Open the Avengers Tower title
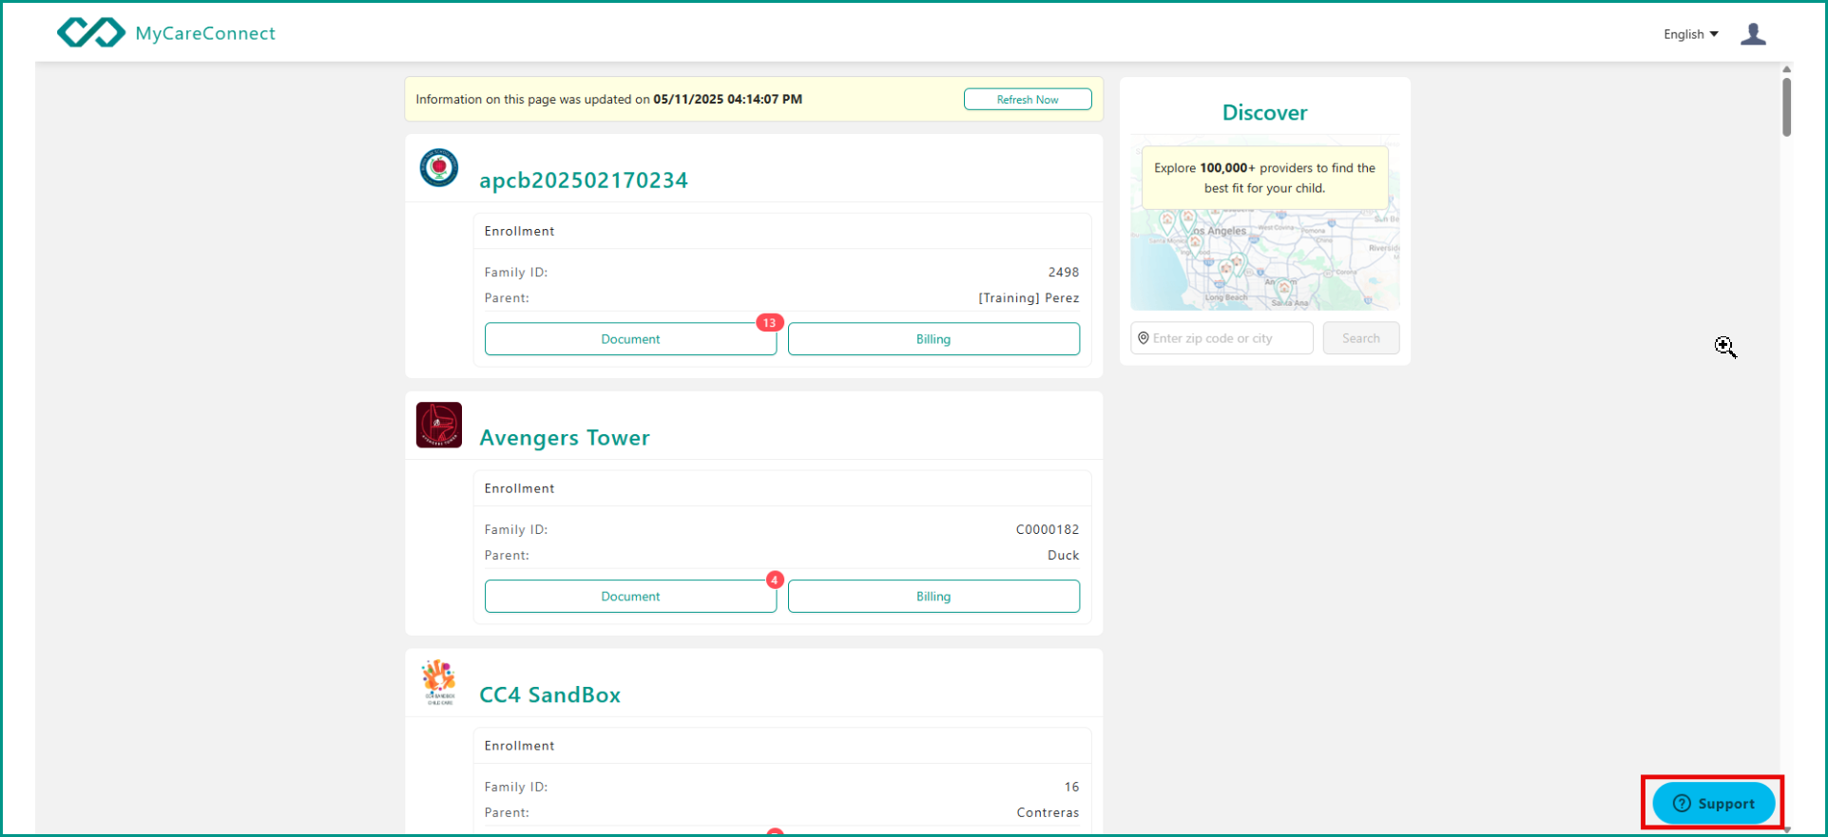1828x837 pixels. [565, 437]
